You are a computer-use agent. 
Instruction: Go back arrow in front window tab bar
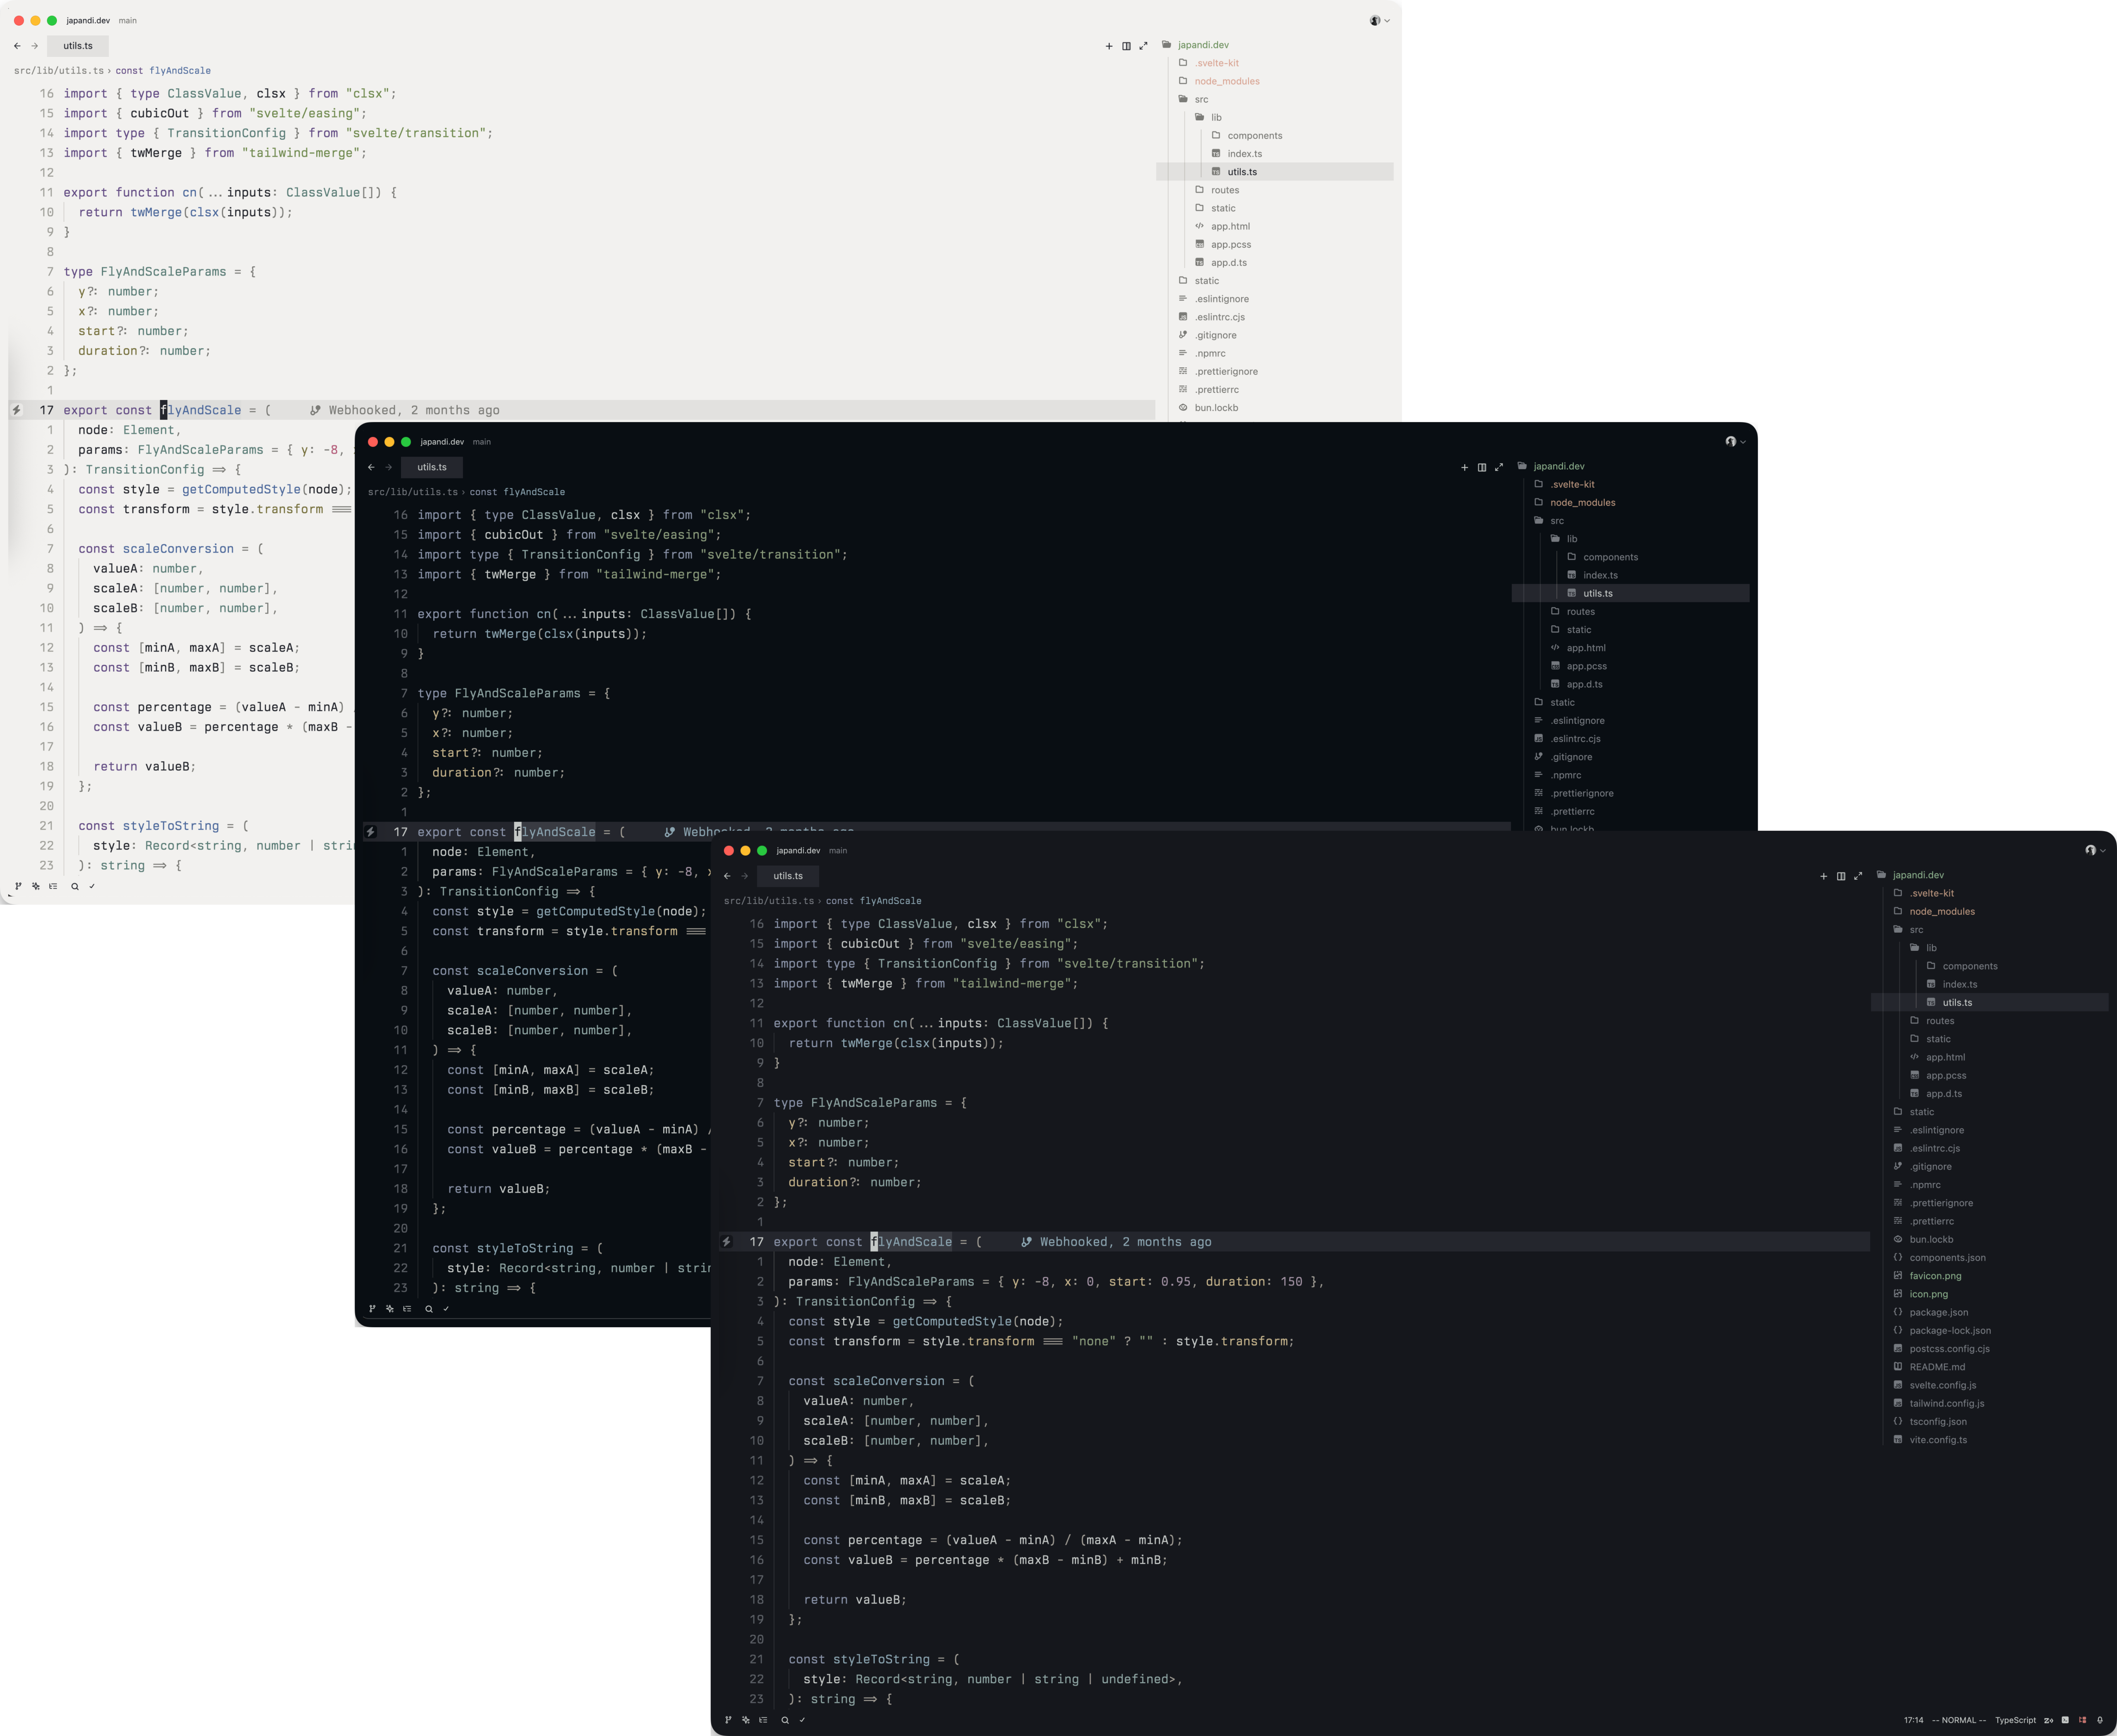(x=727, y=876)
